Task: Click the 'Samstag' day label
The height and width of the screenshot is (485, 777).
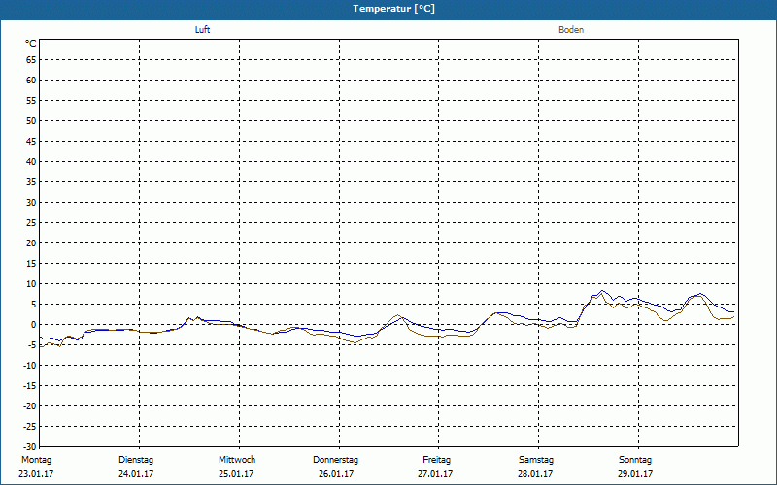Action: coord(536,460)
